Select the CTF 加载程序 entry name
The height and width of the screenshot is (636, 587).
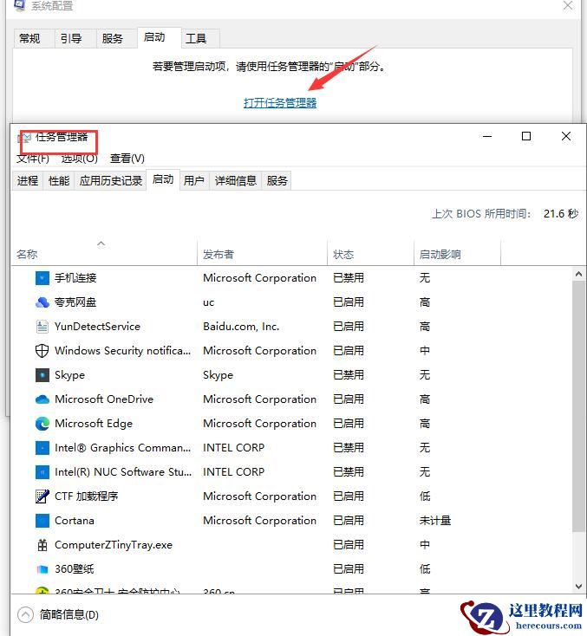pos(87,496)
